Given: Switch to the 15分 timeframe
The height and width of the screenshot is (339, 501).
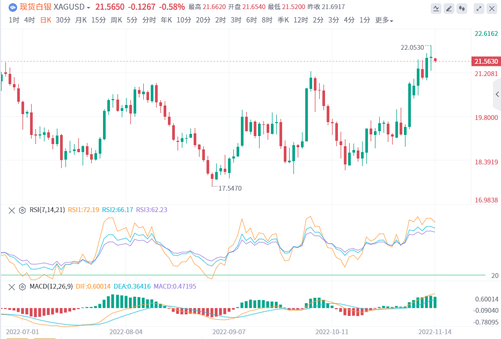Looking at the screenshot, I should coord(98,20).
